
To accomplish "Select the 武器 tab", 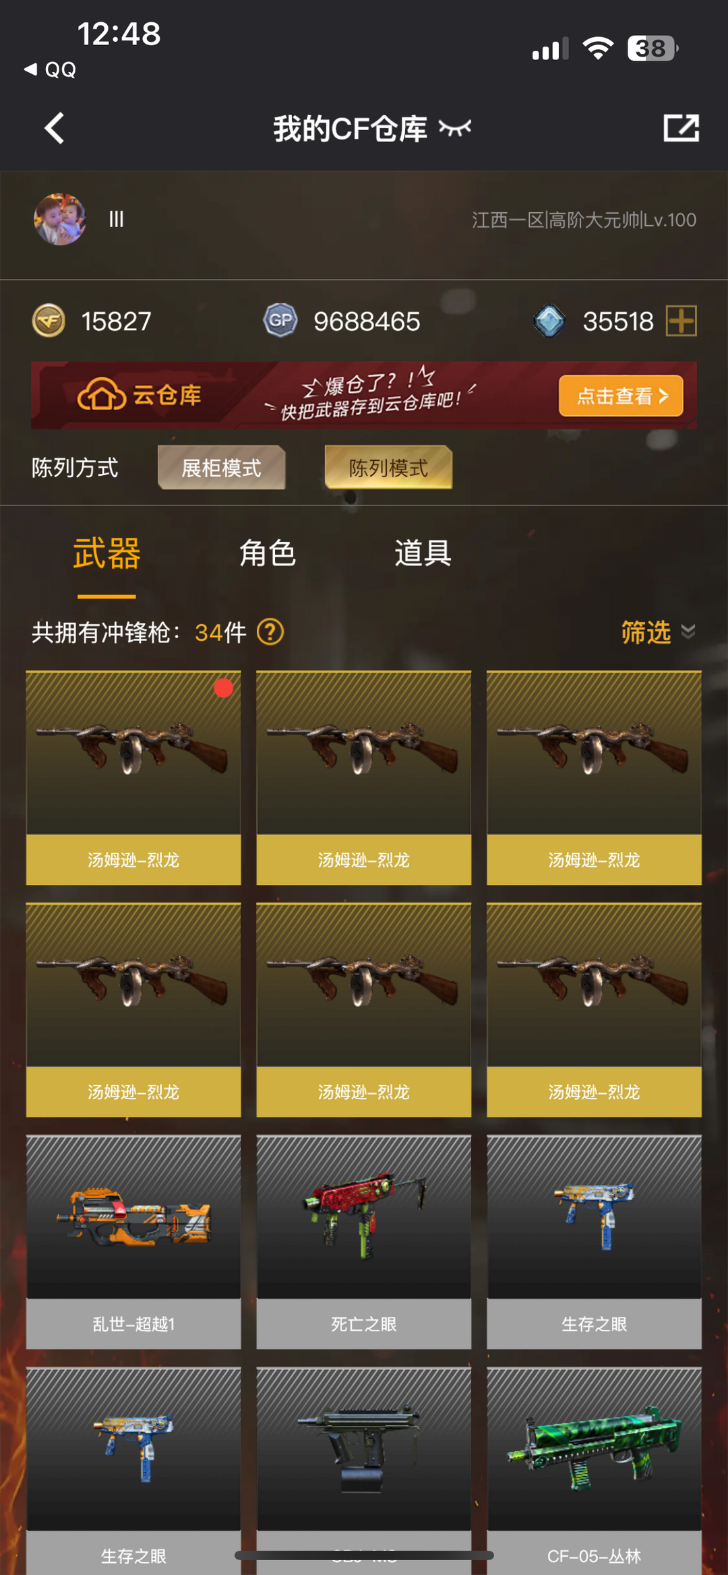I will pyautogui.click(x=107, y=553).
